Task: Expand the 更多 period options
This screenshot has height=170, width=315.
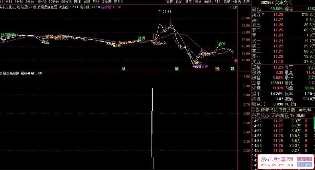Action: (118, 2)
